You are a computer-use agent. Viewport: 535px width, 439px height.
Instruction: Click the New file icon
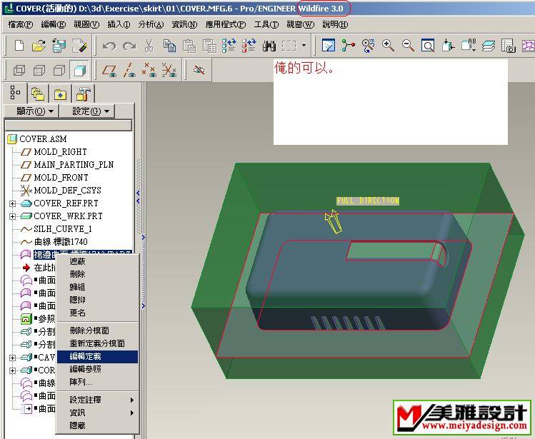click(19, 46)
